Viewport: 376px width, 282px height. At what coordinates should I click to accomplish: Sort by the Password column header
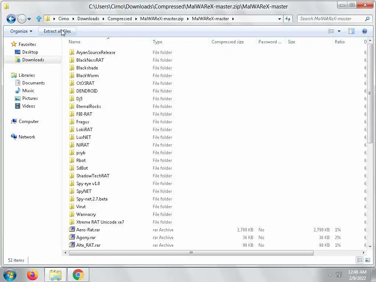pyautogui.click(x=270, y=42)
